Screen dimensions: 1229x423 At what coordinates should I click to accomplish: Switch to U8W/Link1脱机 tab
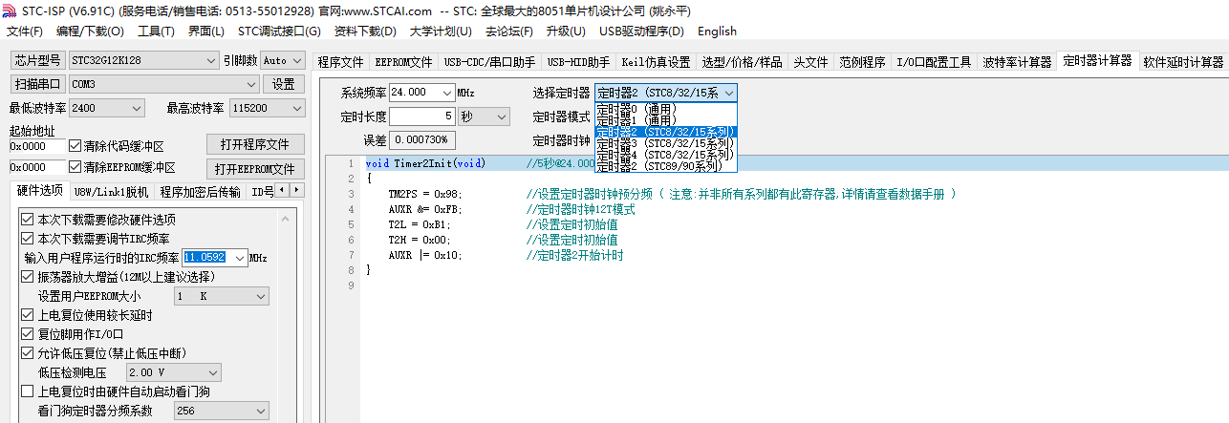pos(111,191)
